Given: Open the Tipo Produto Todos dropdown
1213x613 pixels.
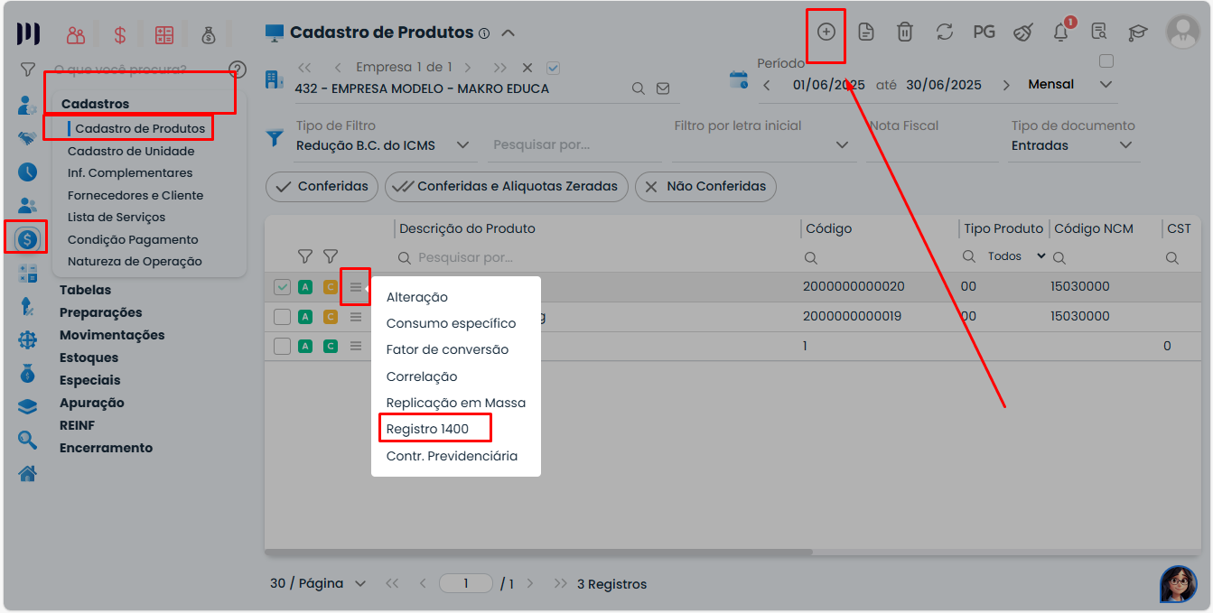Looking at the screenshot, I should (1017, 257).
